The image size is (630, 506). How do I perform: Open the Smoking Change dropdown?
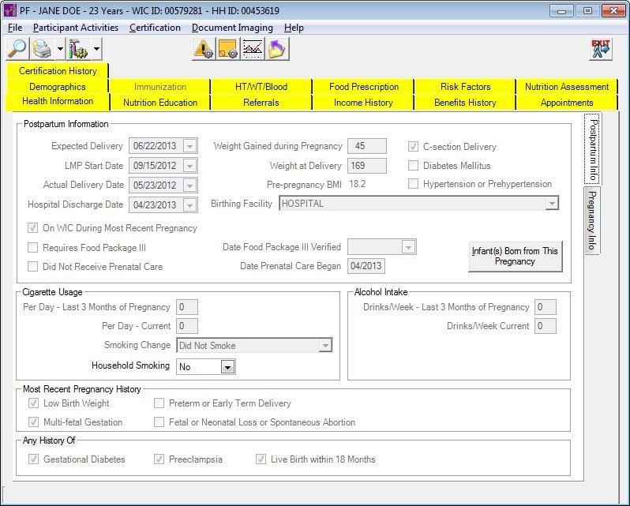pyautogui.click(x=325, y=346)
